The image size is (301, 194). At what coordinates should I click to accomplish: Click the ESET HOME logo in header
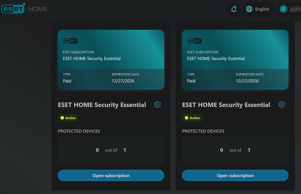(x=24, y=9)
